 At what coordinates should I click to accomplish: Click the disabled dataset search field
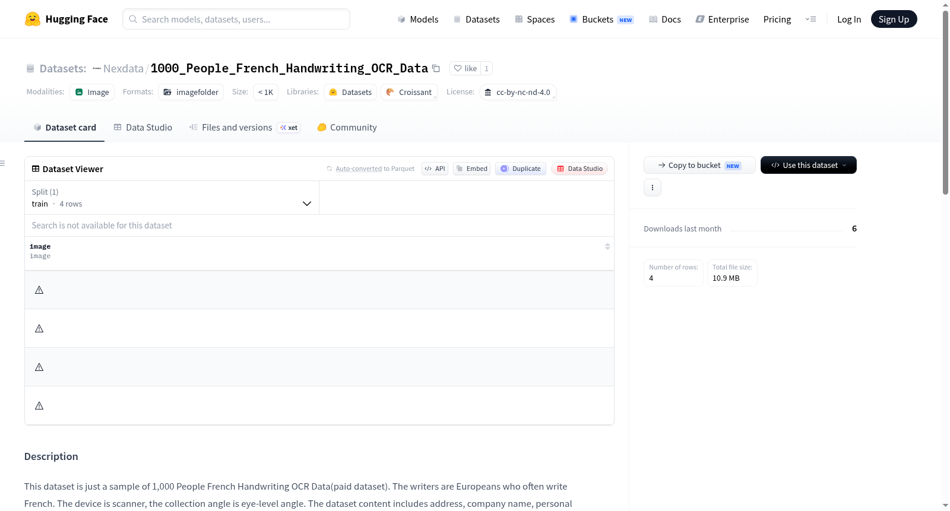[319, 226]
